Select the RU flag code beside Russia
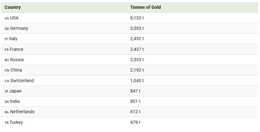 point(7,60)
